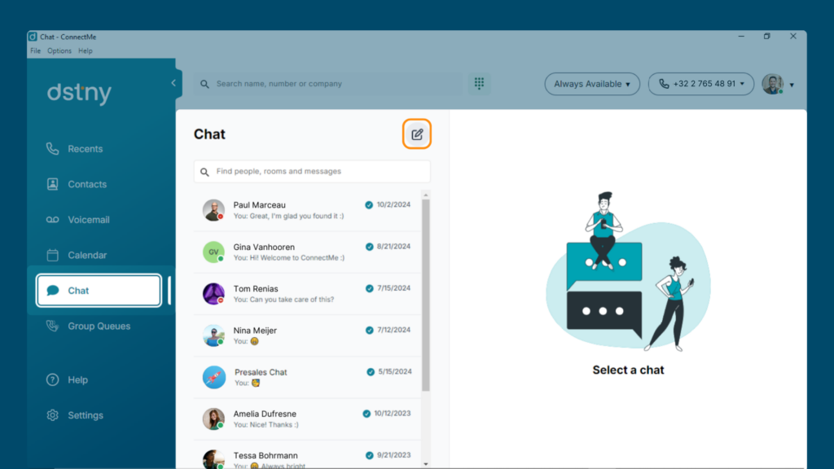This screenshot has height=469, width=834.
Task: Go to Group Queues
Action: point(99,326)
